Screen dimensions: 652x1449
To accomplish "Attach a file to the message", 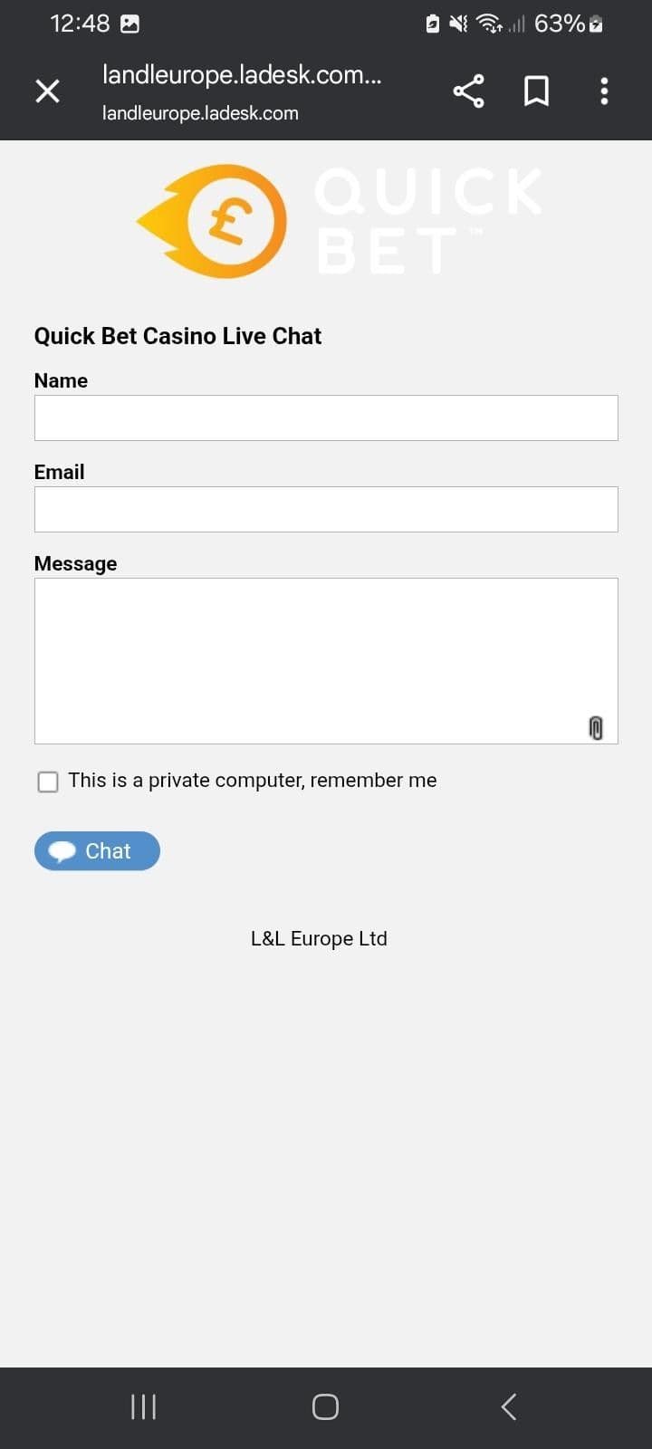I will (x=596, y=728).
